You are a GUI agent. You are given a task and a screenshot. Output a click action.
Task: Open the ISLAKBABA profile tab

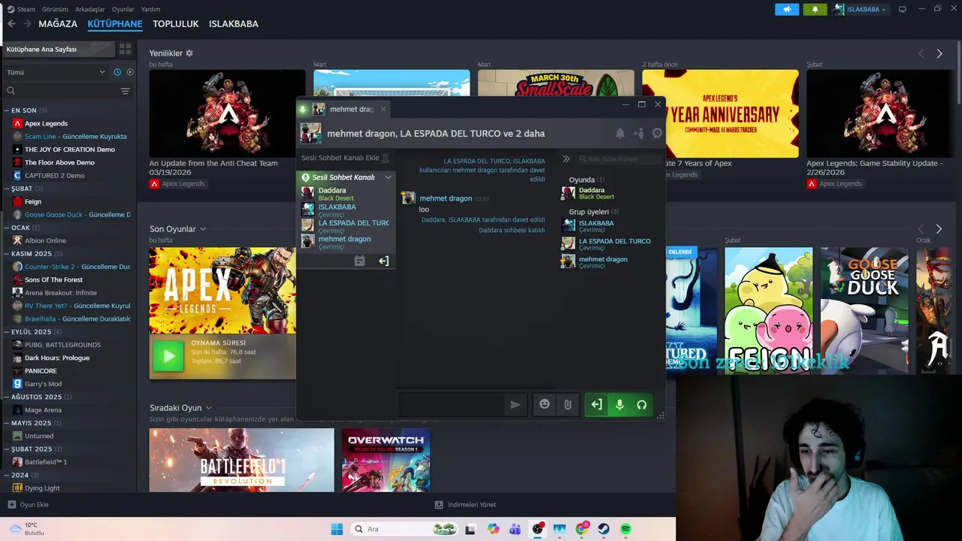[234, 24]
